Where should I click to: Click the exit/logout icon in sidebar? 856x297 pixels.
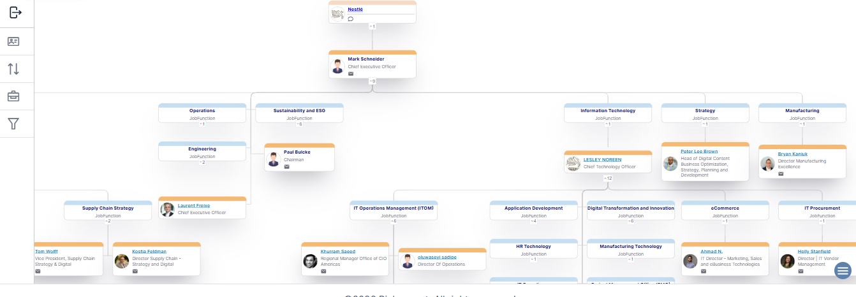click(x=16, y=13)
